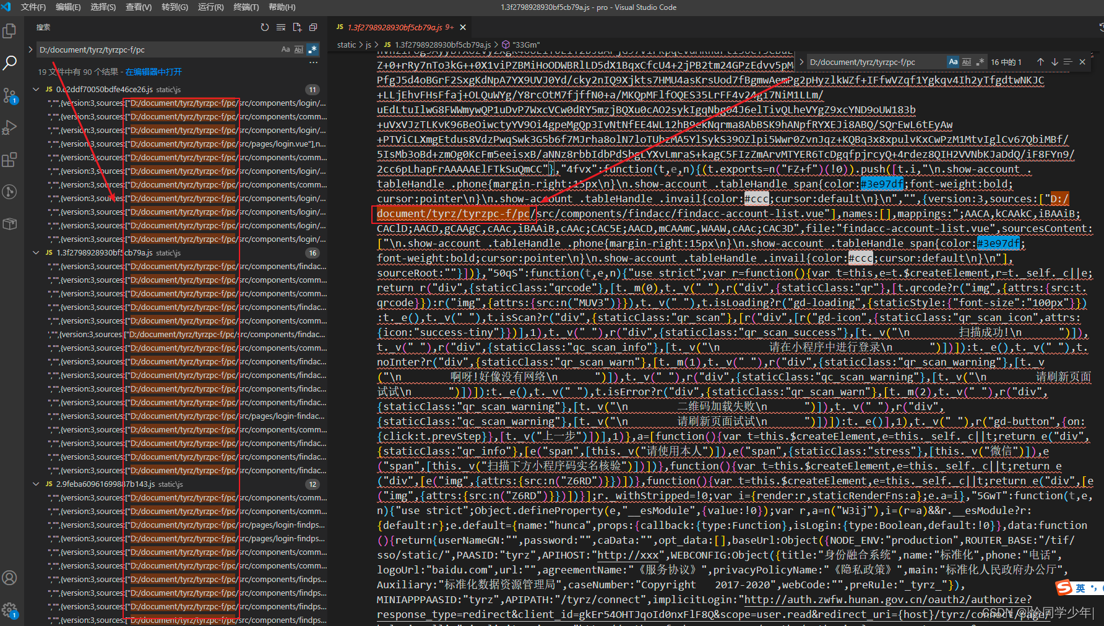The width and height of the screenshot is (1104, 626).
Task: Click the VS Code logo in title bar
Action: [7, 7]
